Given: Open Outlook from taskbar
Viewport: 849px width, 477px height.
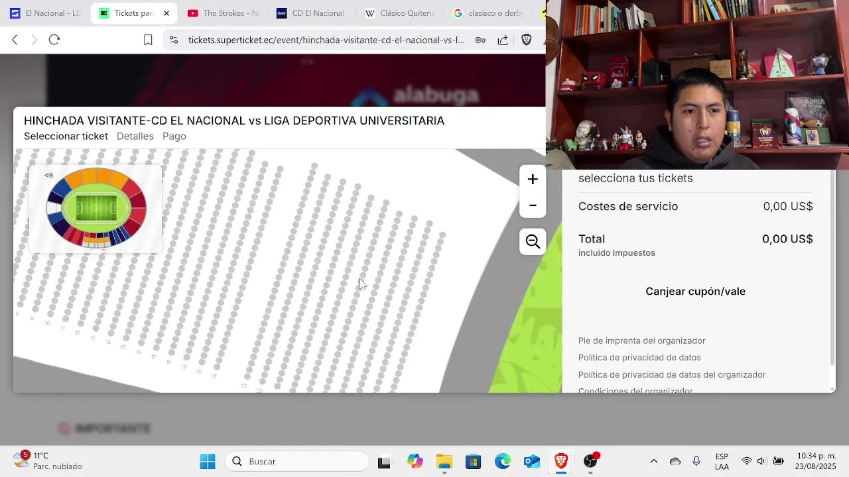Looking at the screenshot, I should pyautogui.click(x=532, y=461).
